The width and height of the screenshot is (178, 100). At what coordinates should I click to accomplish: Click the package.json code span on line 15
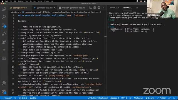[x=81, y=56]
